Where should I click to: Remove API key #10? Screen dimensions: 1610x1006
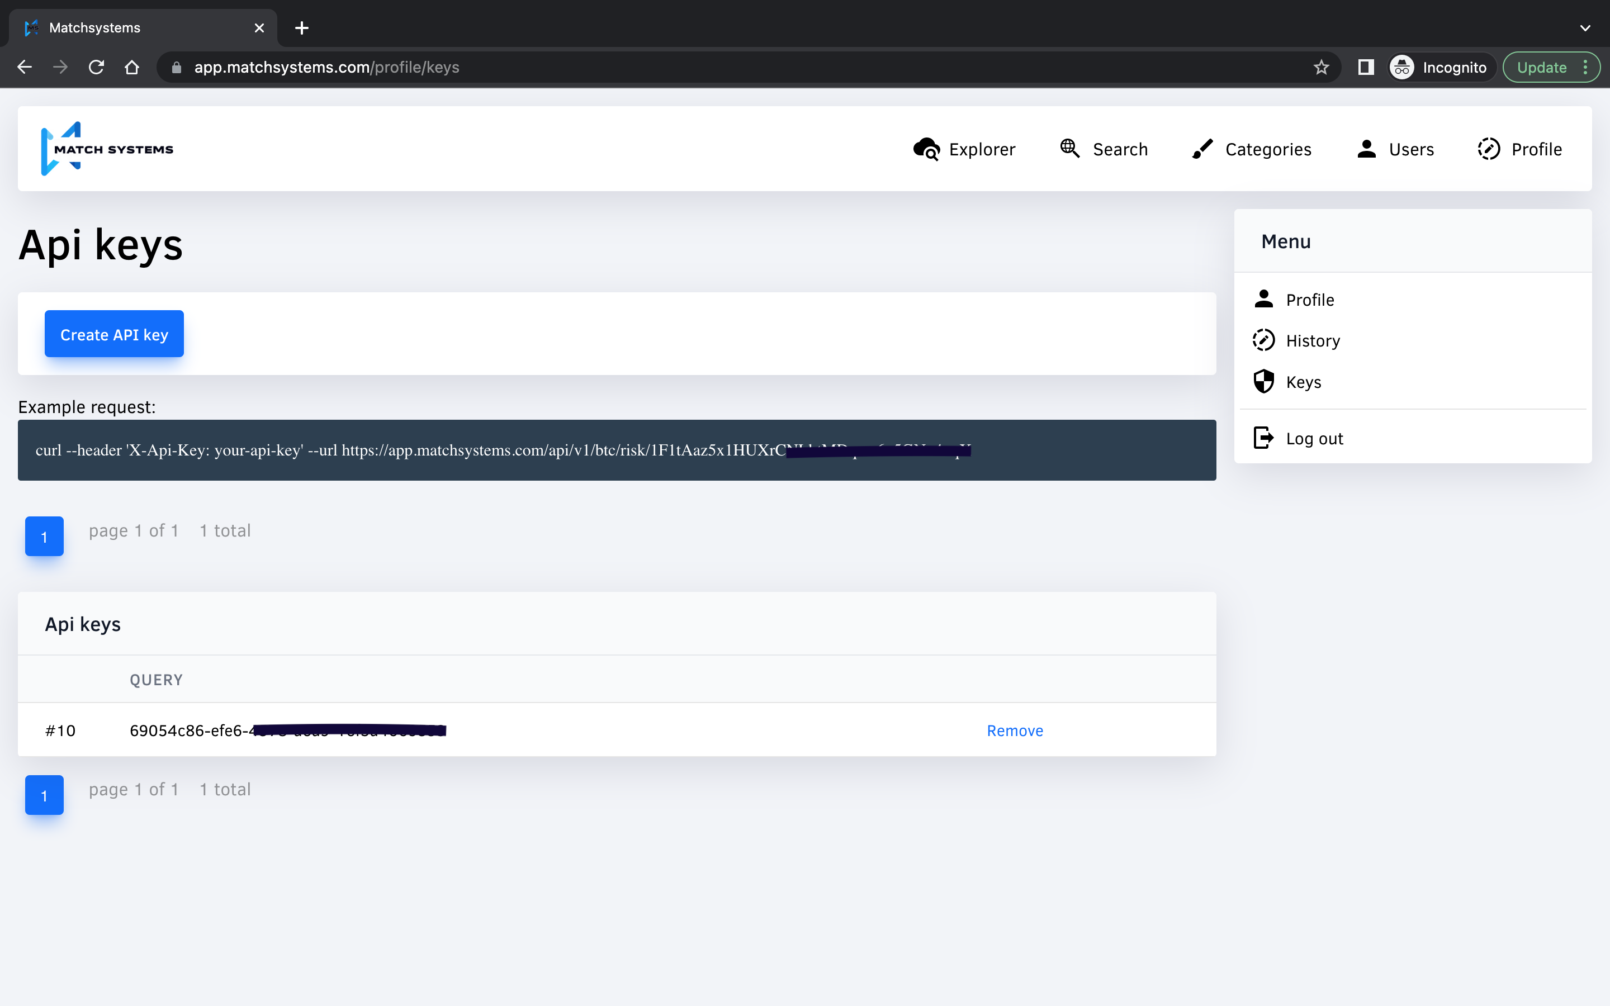[1015, 730]
